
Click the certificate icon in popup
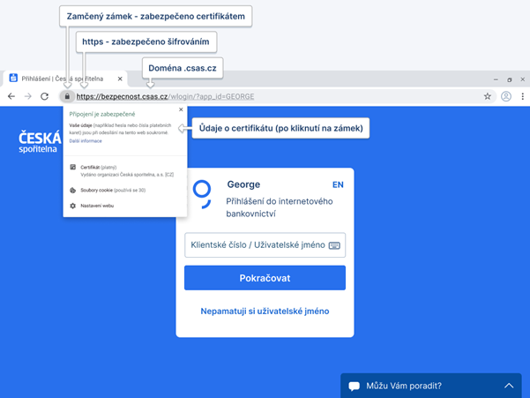72,167
